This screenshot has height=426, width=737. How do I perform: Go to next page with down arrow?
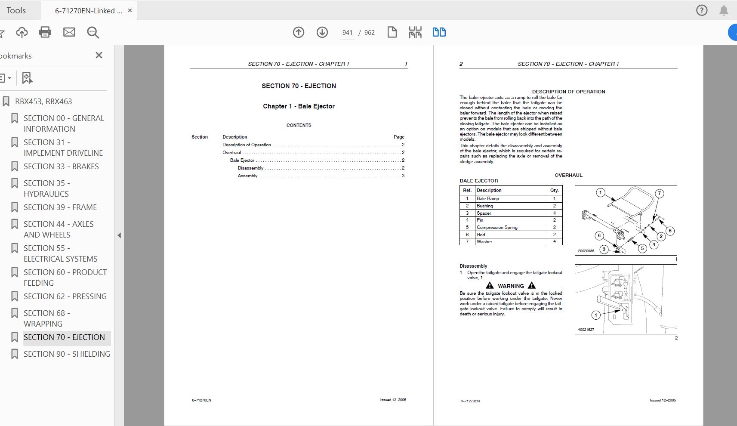click(x=322, y=32)
